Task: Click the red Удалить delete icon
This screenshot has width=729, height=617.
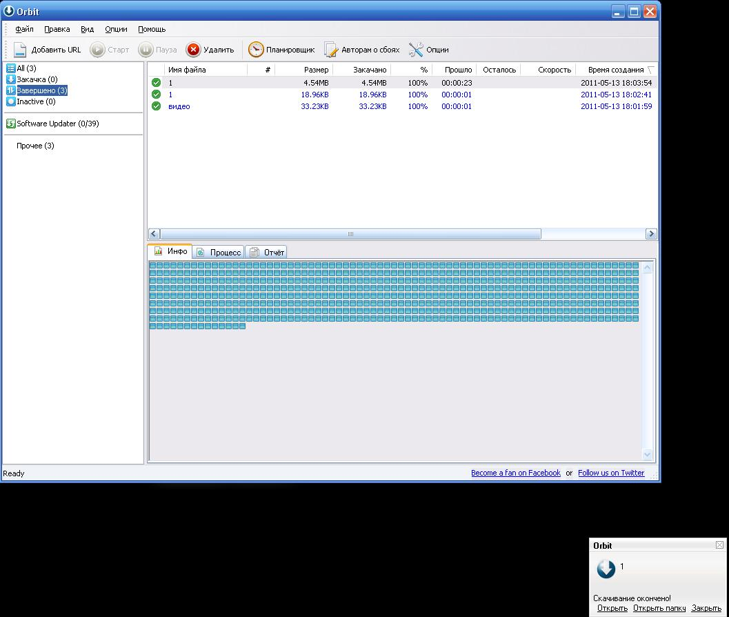Action: (193, 50)
